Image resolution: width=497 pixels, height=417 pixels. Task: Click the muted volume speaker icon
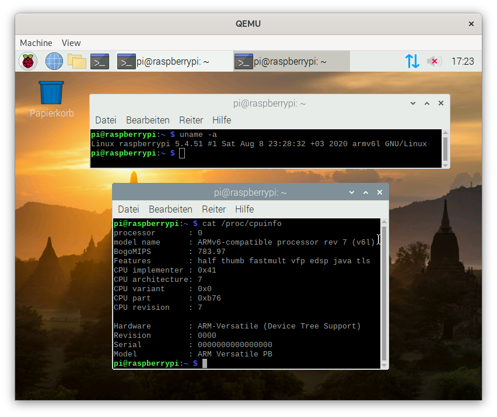pyautogui.click(x=434, y=61)
